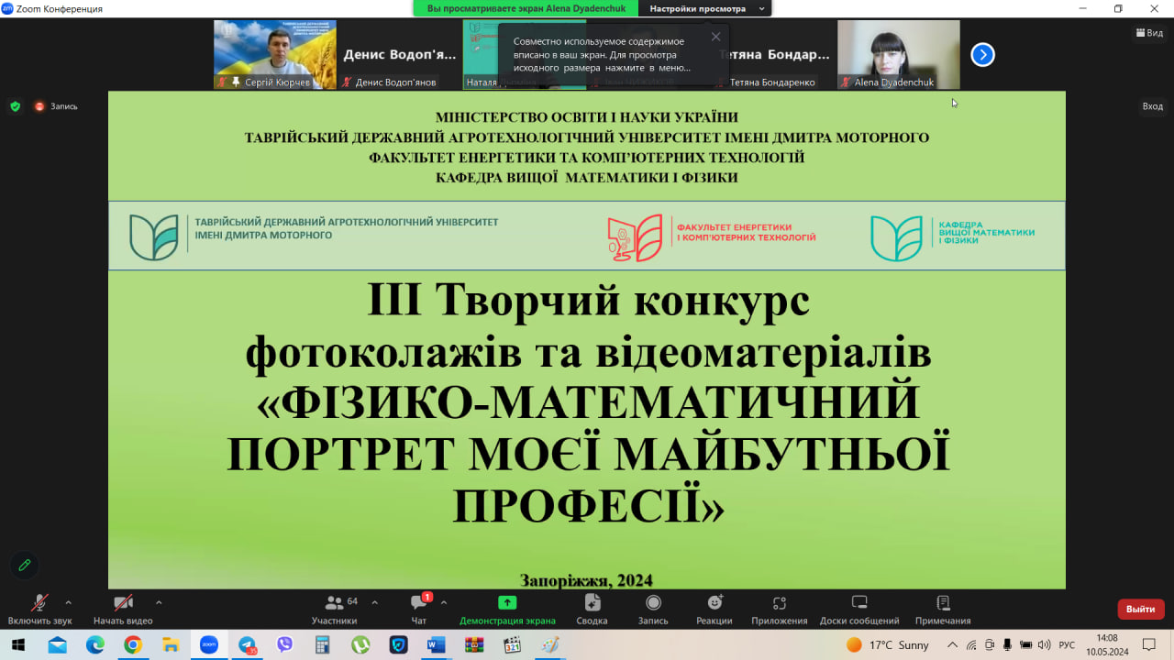Viewport: 1174px width, 660px height.
Task: Open Windows notification center
Action: point(1149,645)
